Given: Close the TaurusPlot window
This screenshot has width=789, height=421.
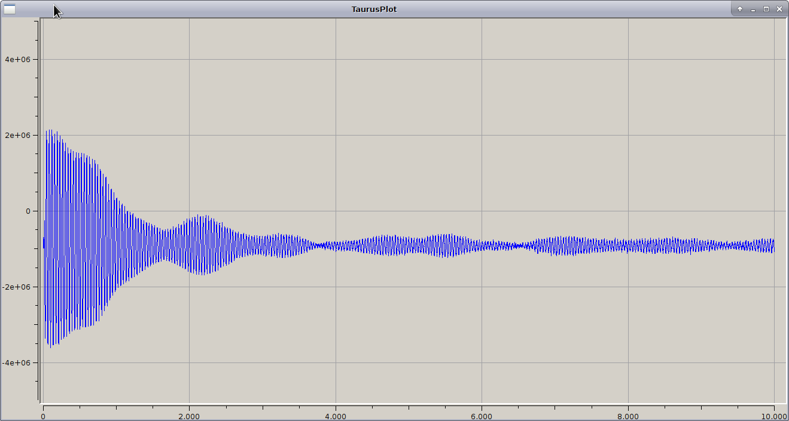Looking at the screenshot, I should tap(779, 9).
